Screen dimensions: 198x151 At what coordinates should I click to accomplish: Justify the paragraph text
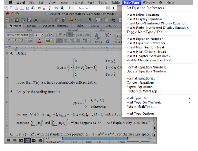click(78, 41)
